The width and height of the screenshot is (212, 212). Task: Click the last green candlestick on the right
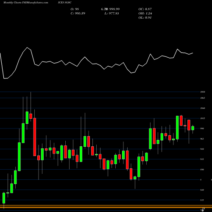coord(193,128)
